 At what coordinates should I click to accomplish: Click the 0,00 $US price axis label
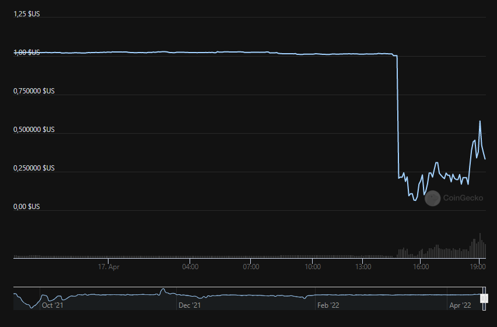27,206
